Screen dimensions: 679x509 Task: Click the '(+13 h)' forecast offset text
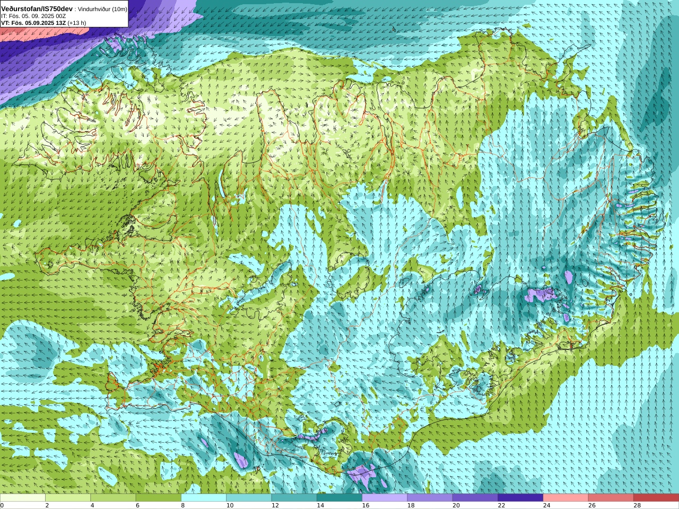(77, 23)
